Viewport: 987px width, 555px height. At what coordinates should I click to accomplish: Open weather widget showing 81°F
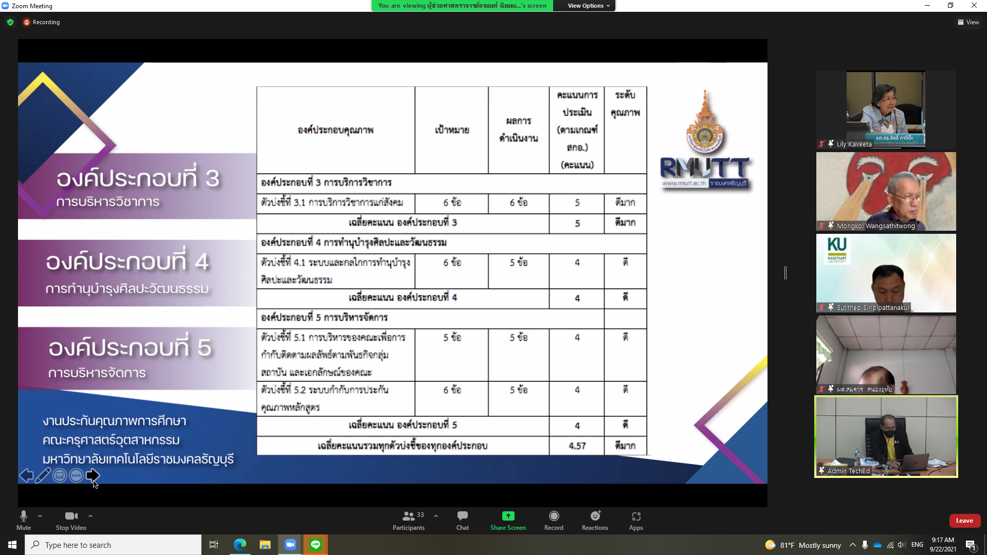click(803, 545)
